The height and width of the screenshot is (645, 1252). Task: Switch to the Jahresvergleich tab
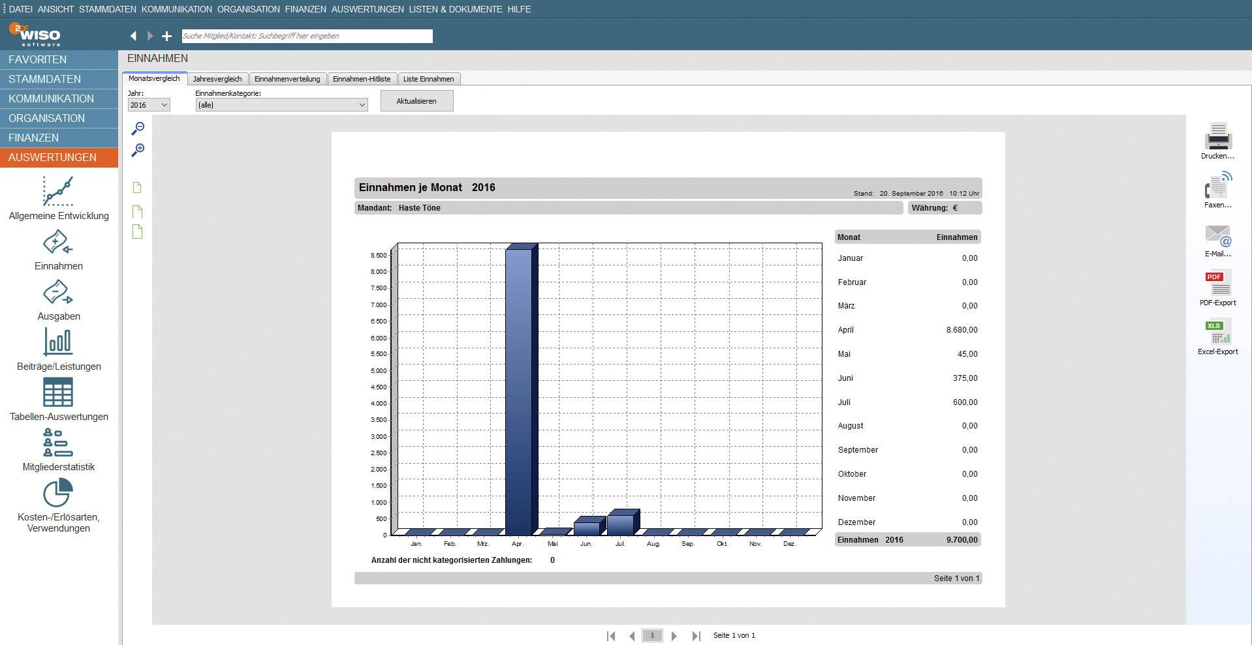[217, 79]
